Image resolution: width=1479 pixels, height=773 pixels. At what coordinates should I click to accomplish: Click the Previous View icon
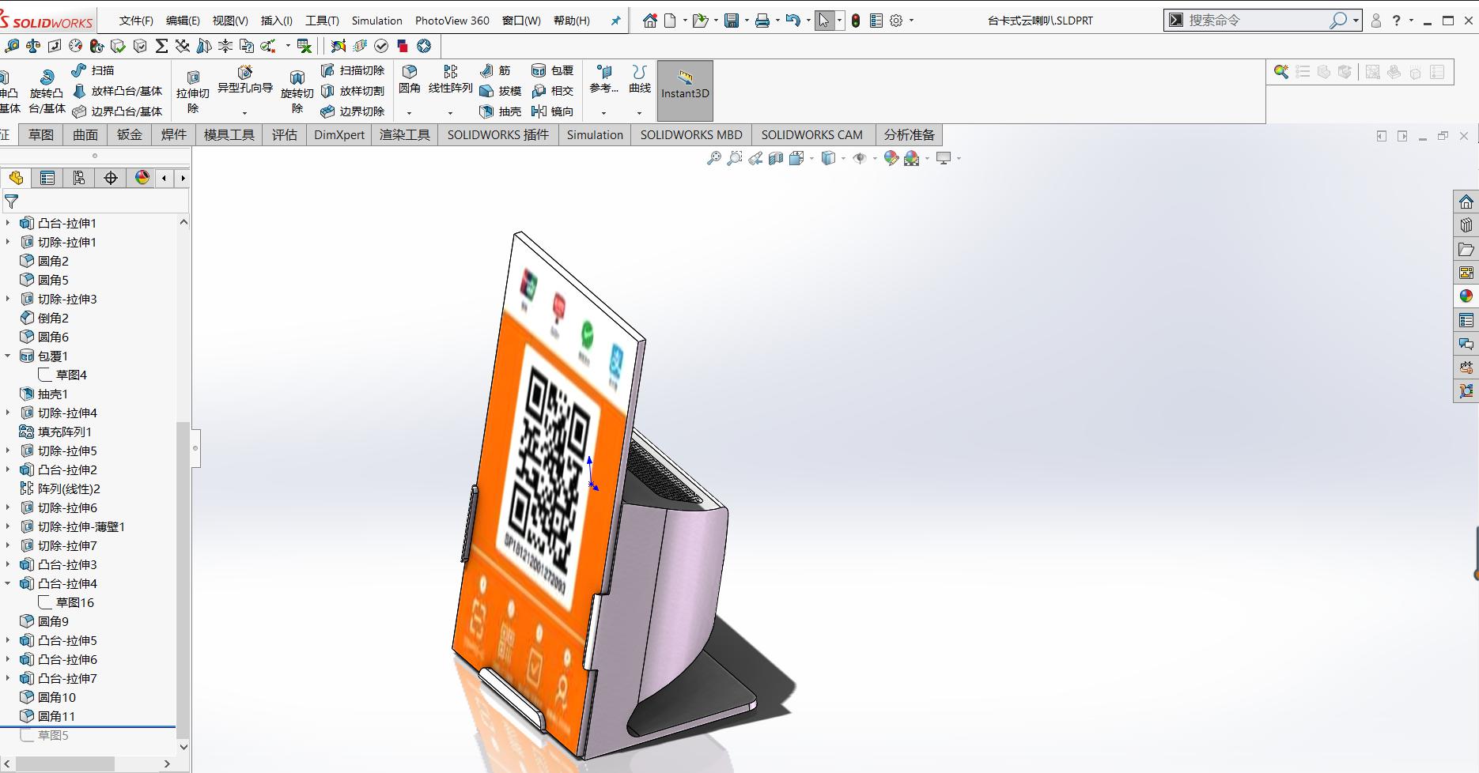pos(755,158)
